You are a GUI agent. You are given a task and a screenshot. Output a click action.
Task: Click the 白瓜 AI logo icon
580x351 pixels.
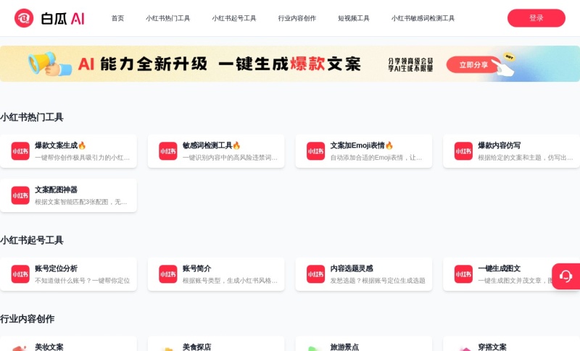(x=24, y=18)
